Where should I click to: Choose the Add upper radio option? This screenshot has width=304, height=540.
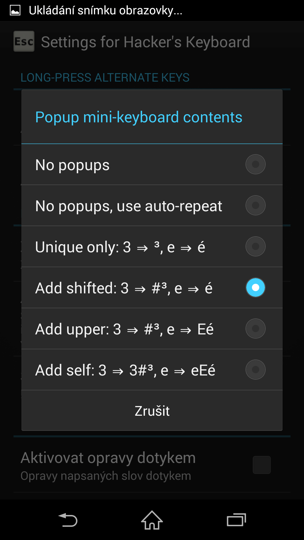256,328
